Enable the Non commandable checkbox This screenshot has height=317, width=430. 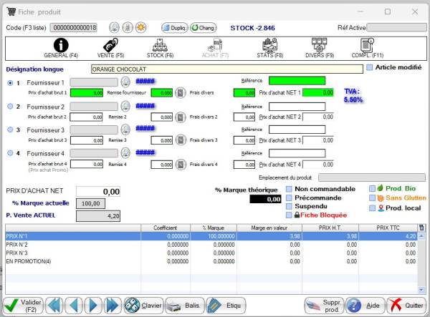pos(289,189)
